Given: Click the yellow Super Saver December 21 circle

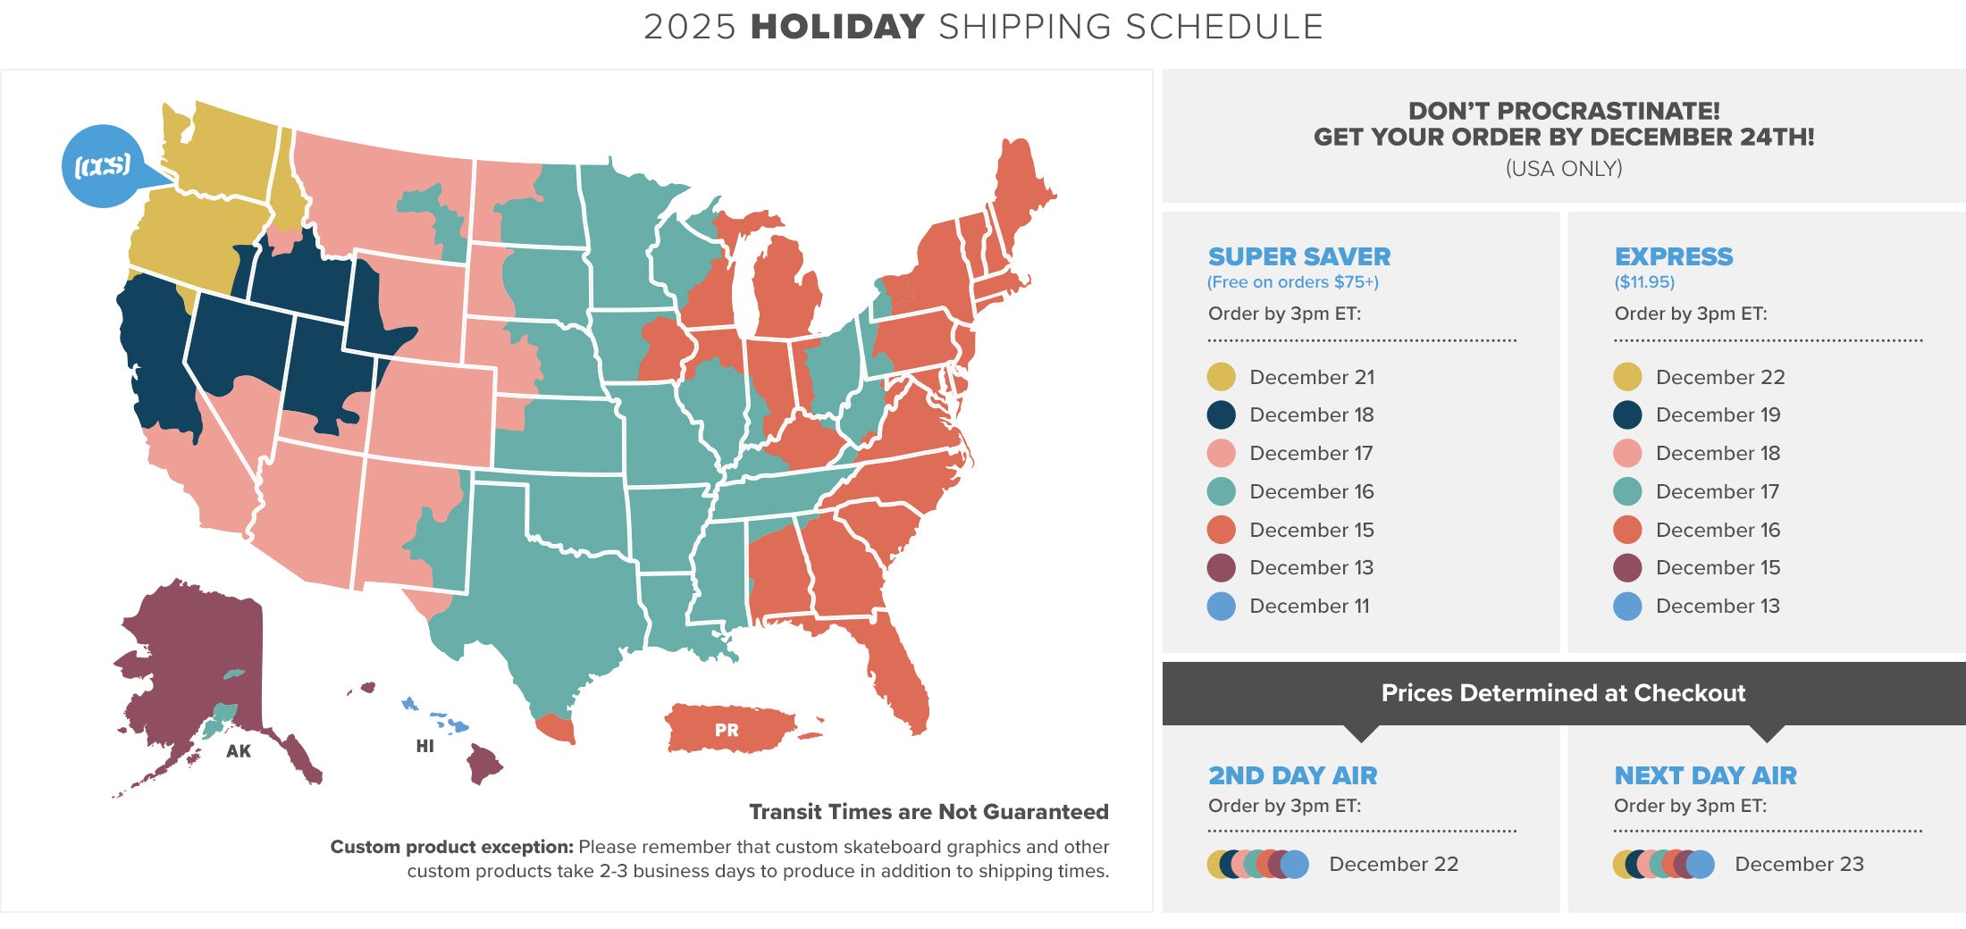Looking at the screenshot, I should (1221, 377).
